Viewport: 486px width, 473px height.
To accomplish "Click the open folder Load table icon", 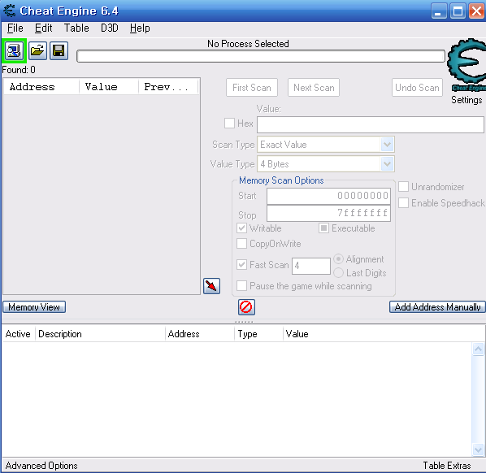I will (37, 51).
